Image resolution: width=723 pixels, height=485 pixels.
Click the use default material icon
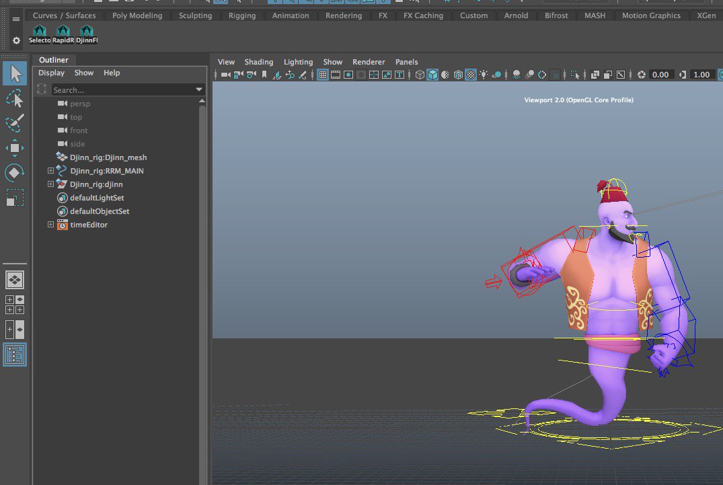tap(445, 75)
